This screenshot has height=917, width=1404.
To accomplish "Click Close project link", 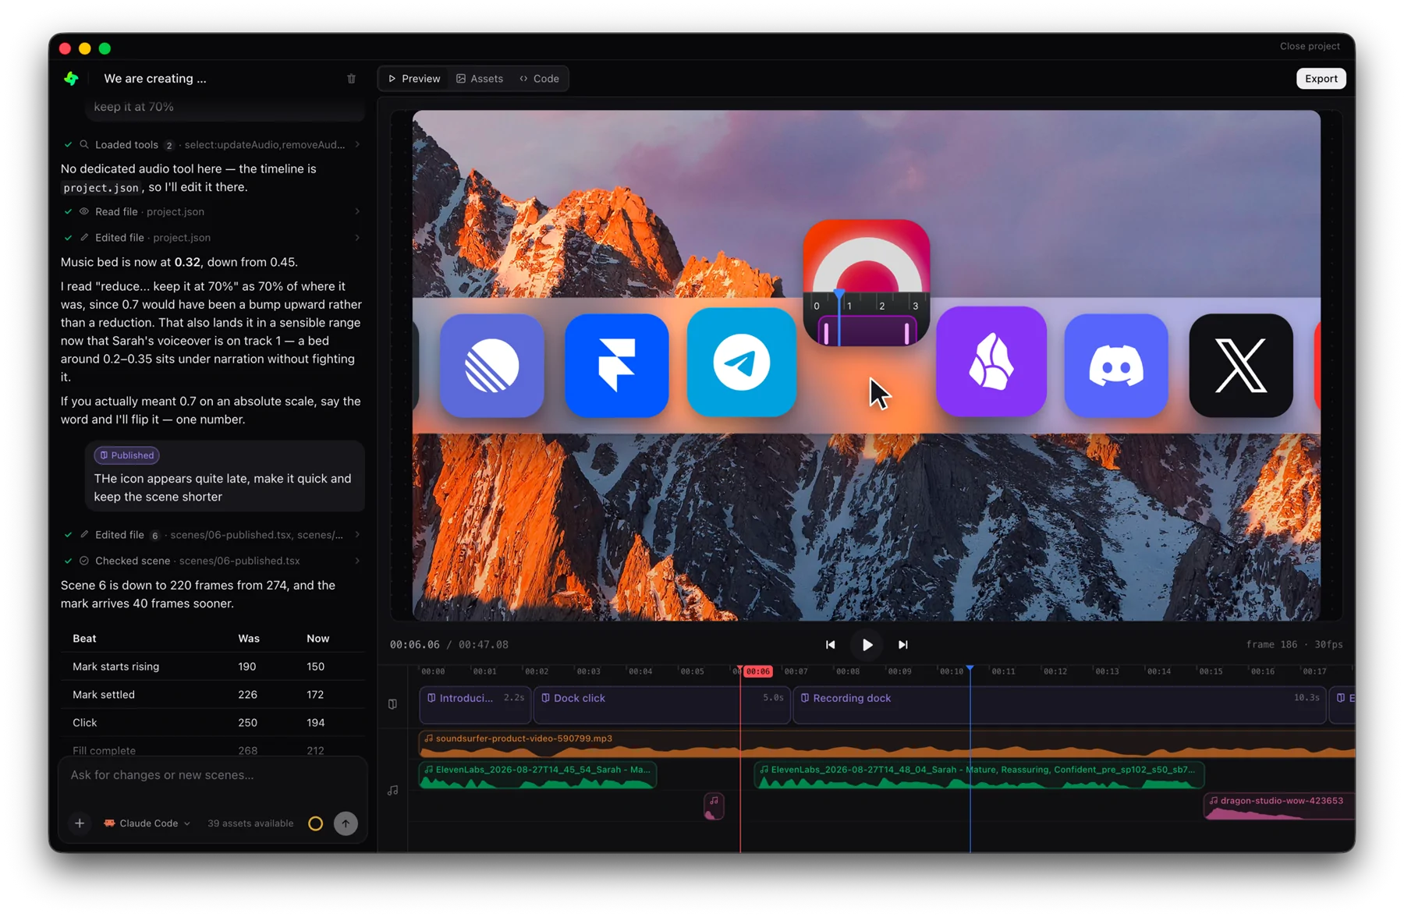I will click(1310, 46).
